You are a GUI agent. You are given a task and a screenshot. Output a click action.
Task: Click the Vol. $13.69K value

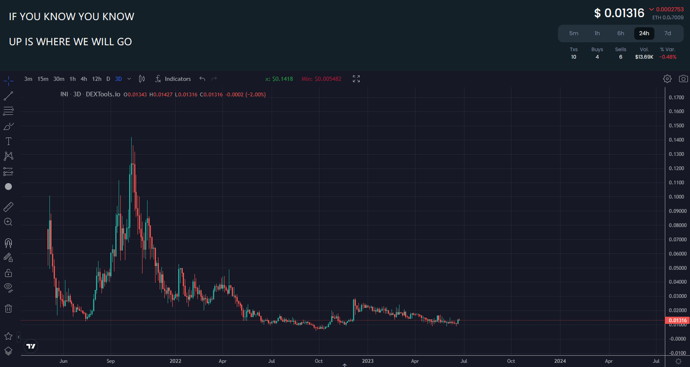[644, 57]
